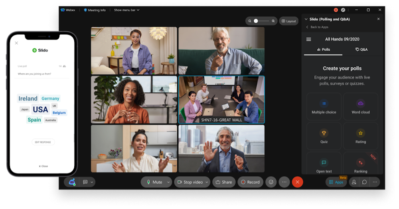Start recording with the Record button
Viewport: 399px width, 209px height.
pyautogui.click(x=251, y=182)
